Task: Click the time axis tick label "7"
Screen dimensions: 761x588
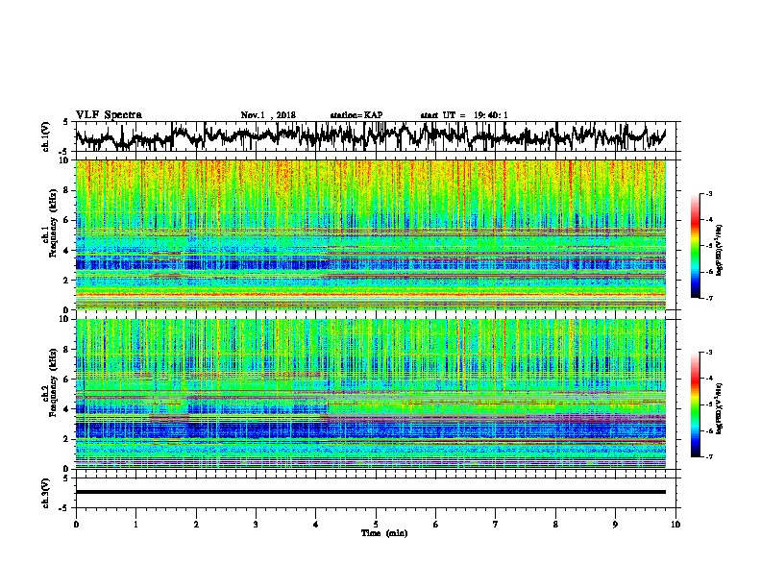Action: point(496,525)
